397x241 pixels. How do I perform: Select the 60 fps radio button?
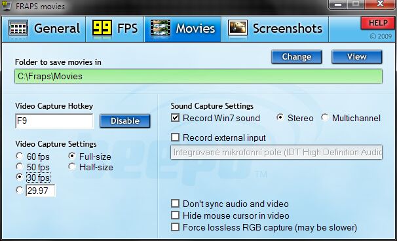(20, 156)
